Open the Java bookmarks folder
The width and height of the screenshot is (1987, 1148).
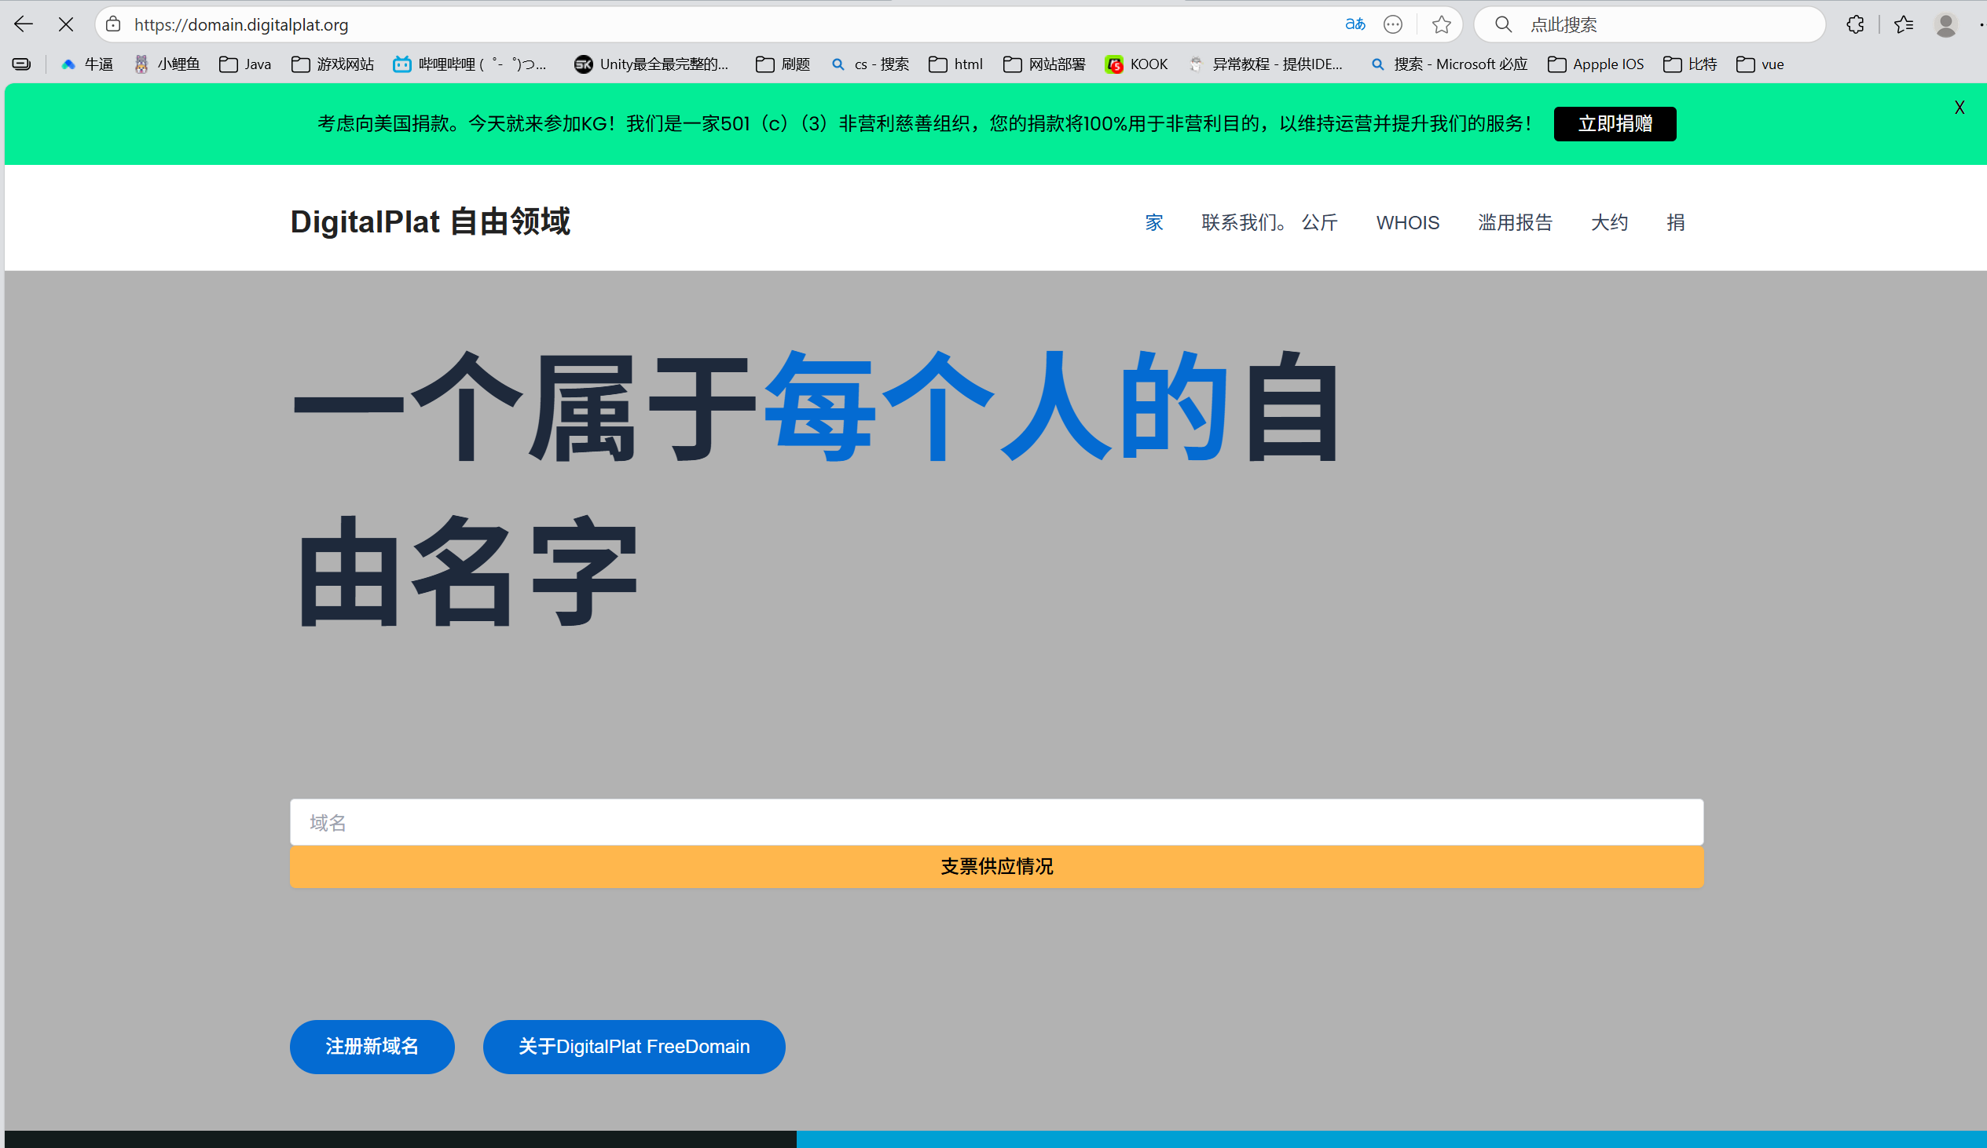click(x=245, y=64)
